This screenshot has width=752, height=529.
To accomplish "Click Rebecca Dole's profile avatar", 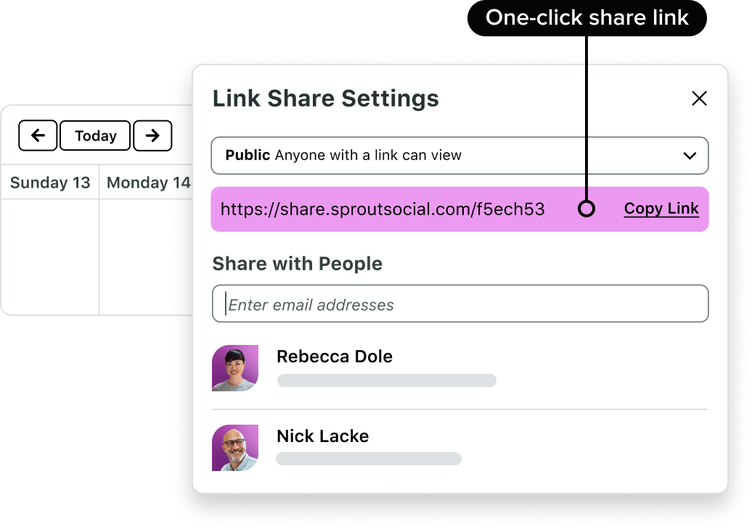I will coord(235,368).
